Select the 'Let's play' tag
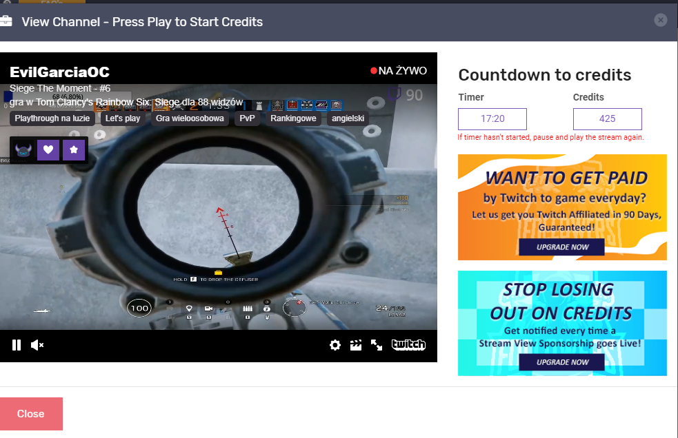 coord(123,118)
